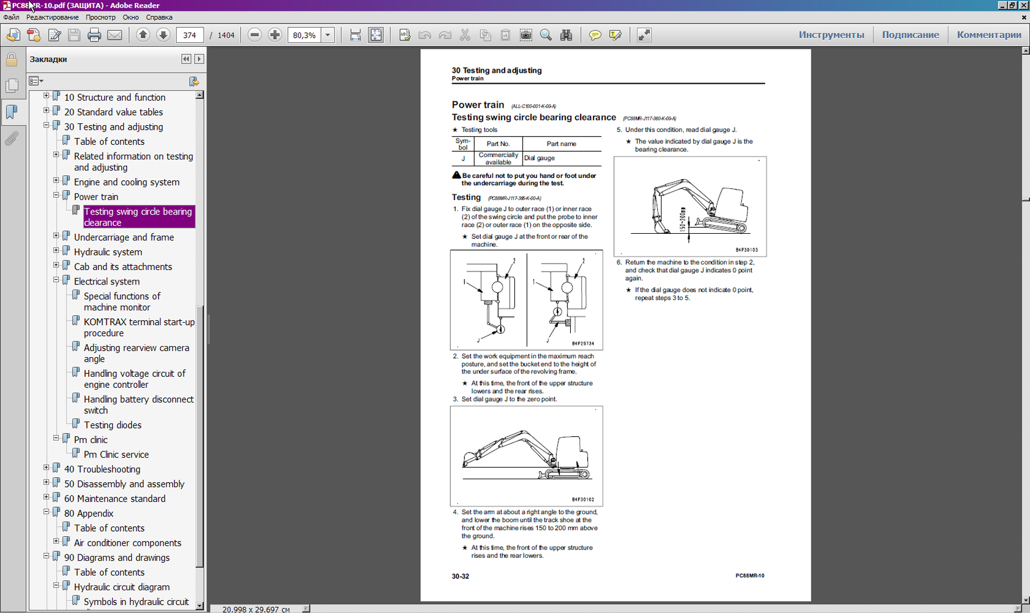Go to the previous page using the up arrow
This screenshot has height=613, width=1030.
pyautogui.click(x=143, y=35)
